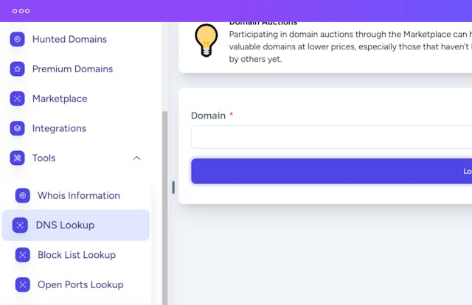
Task: Click the Whois Information icon
Action: (x=23, y=195)
